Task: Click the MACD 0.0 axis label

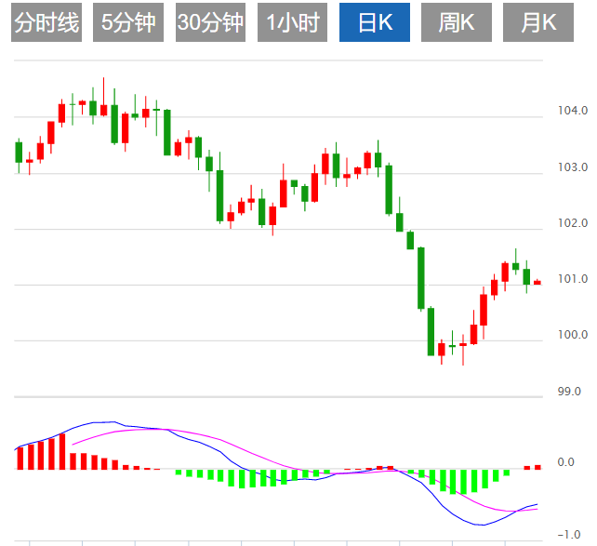Action: point(565,462)
